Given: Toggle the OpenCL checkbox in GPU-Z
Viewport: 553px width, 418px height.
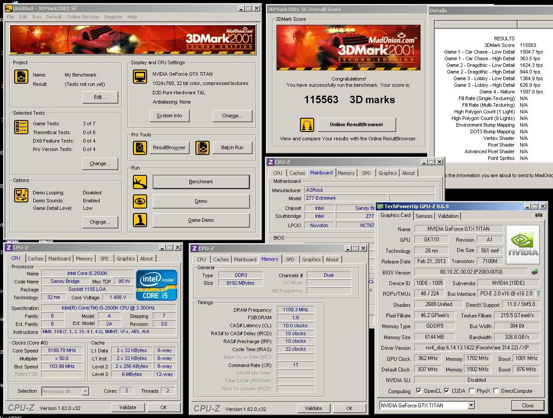Looking at the screenshot, I should (419, 391).
